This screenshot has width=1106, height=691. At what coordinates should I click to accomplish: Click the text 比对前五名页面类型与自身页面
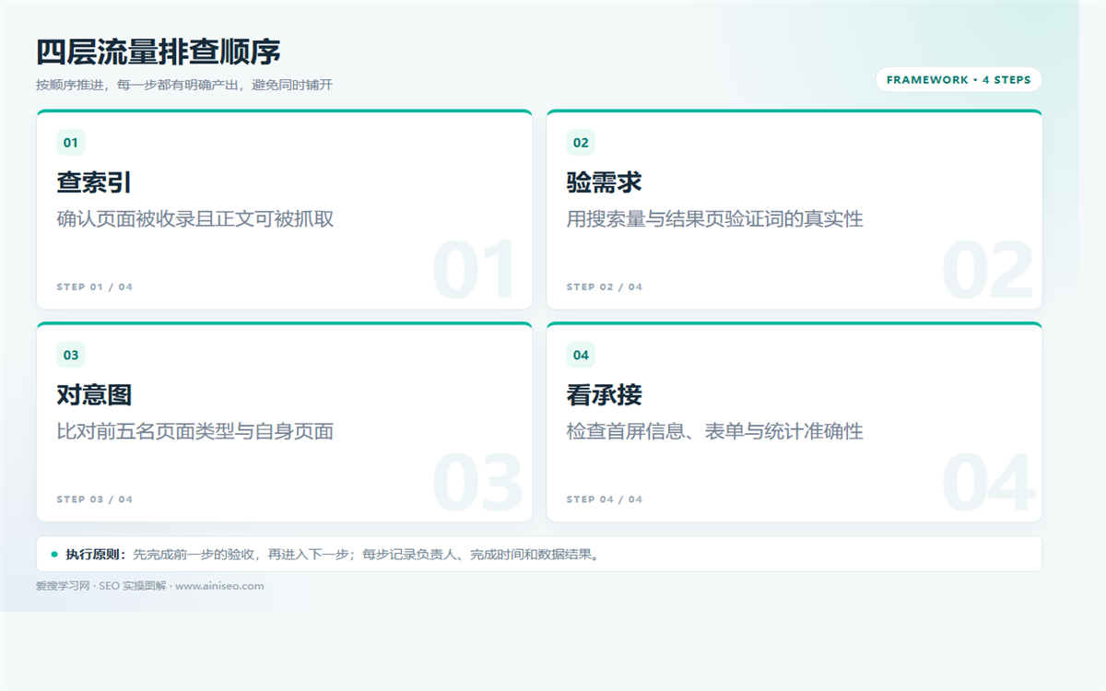click(195, 431)
